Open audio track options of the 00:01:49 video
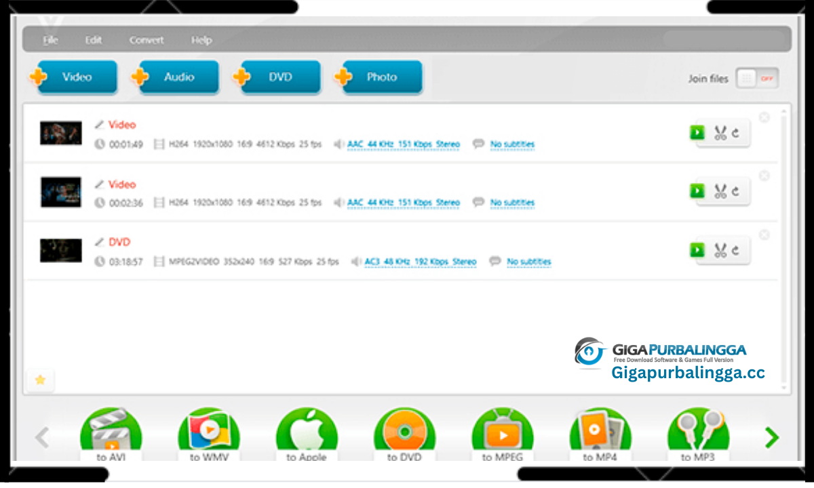This screenshot has height=488, width=814. [403, 144]
